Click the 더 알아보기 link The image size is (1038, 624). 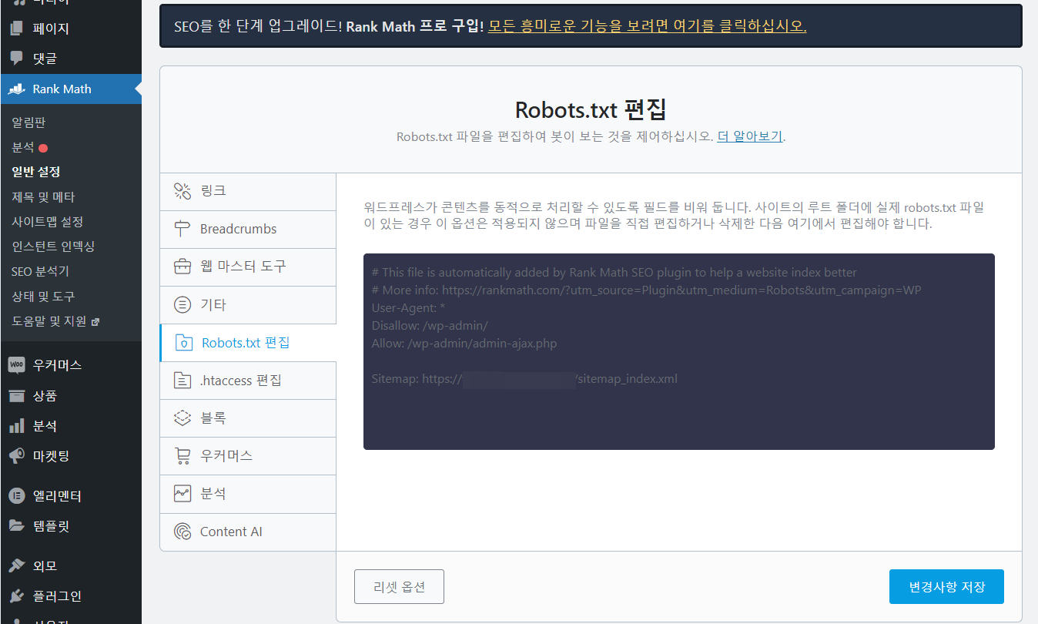(750, 137)
